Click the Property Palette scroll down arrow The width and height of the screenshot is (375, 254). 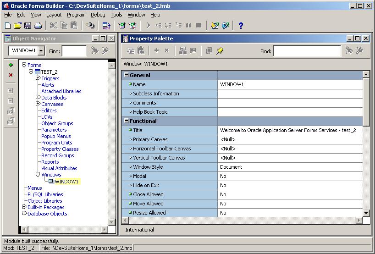click(x=366, y=213)
